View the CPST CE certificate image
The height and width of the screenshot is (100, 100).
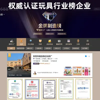coord(66,89)
